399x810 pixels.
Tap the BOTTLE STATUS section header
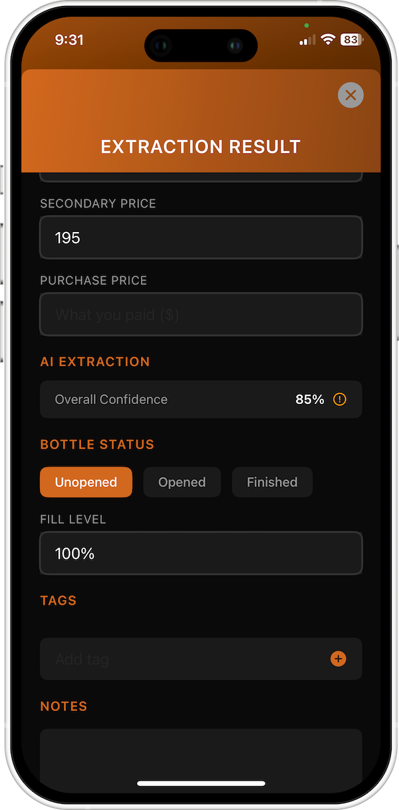(96, 444)
